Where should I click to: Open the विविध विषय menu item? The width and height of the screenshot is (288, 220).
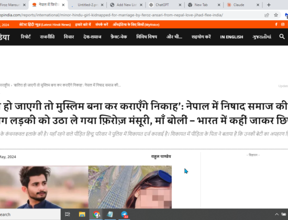[x=147, y=37]
